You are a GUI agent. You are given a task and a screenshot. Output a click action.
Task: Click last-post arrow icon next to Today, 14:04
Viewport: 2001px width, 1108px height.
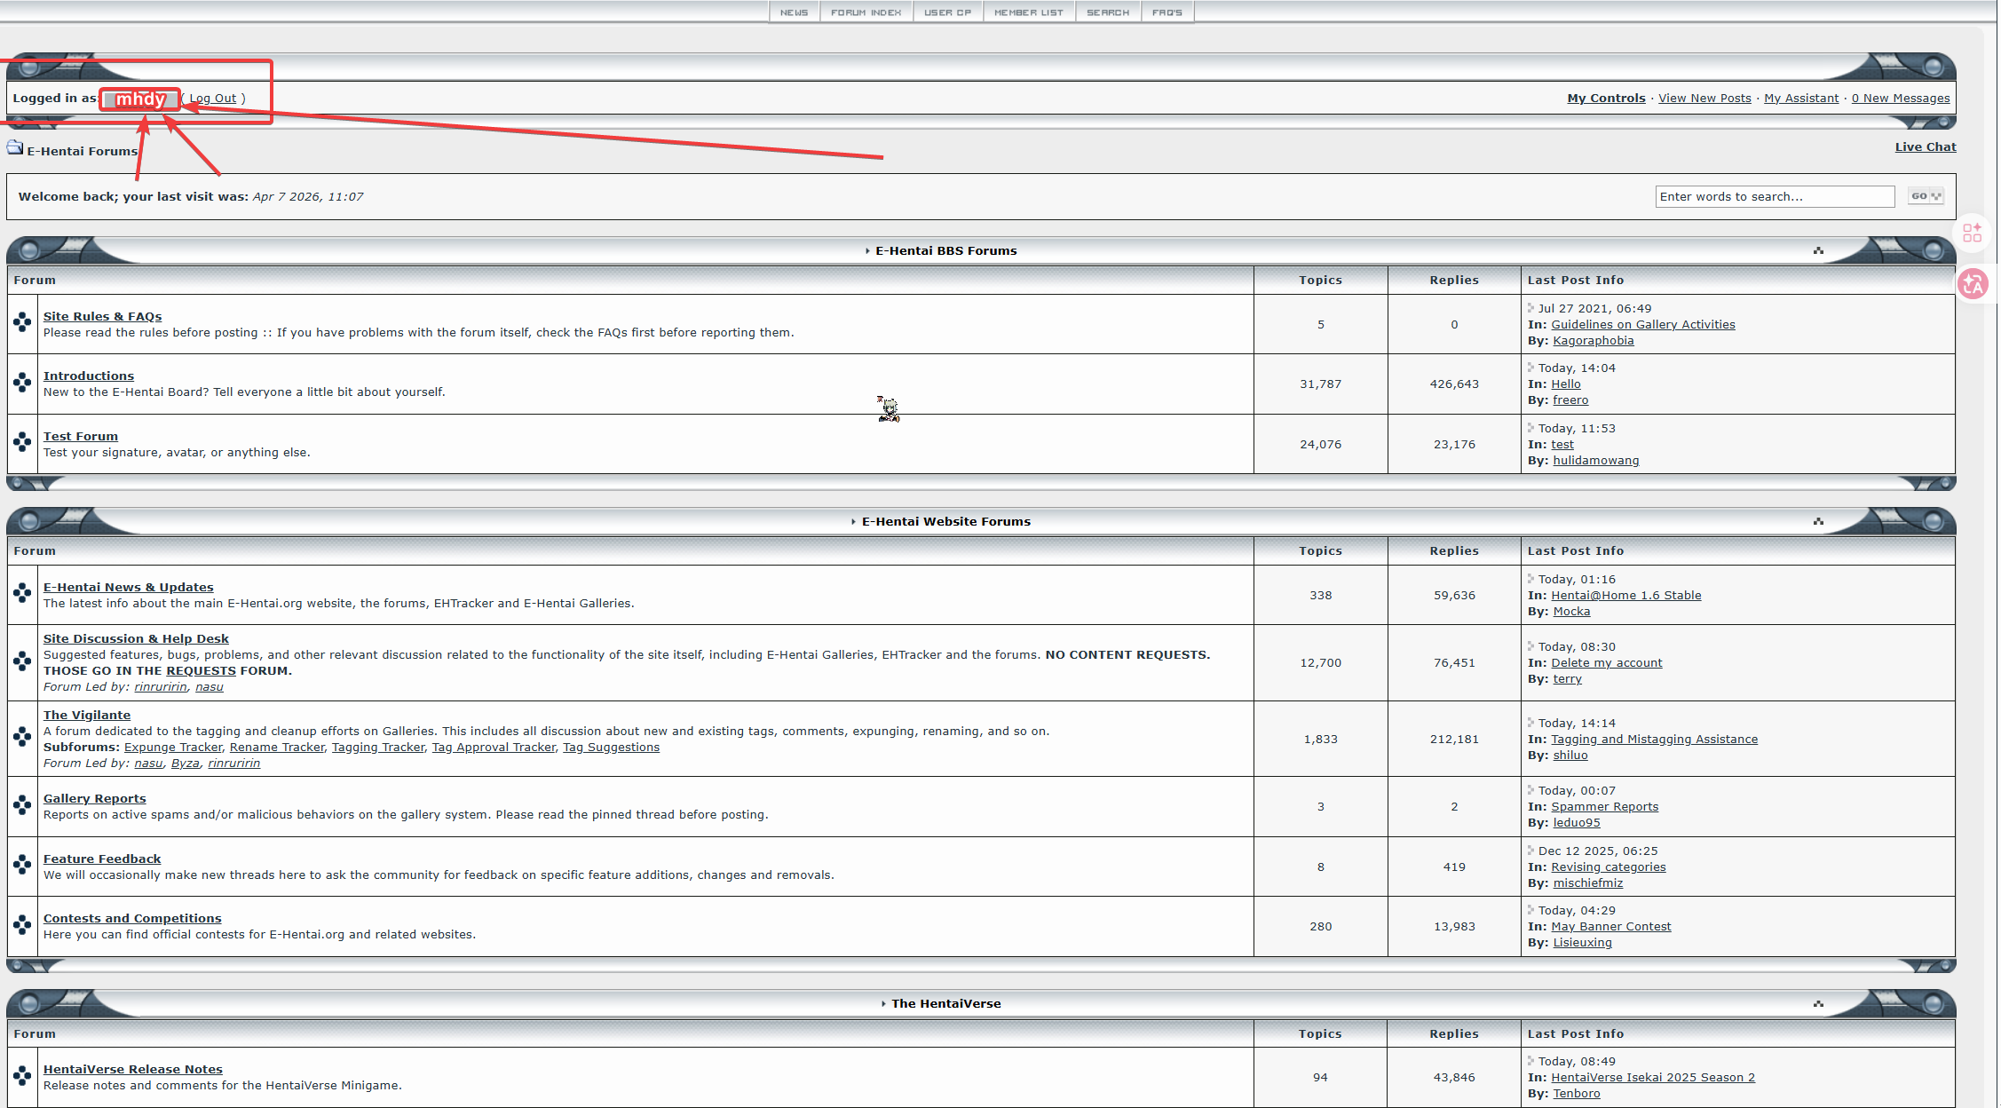tap(1530, 368)
